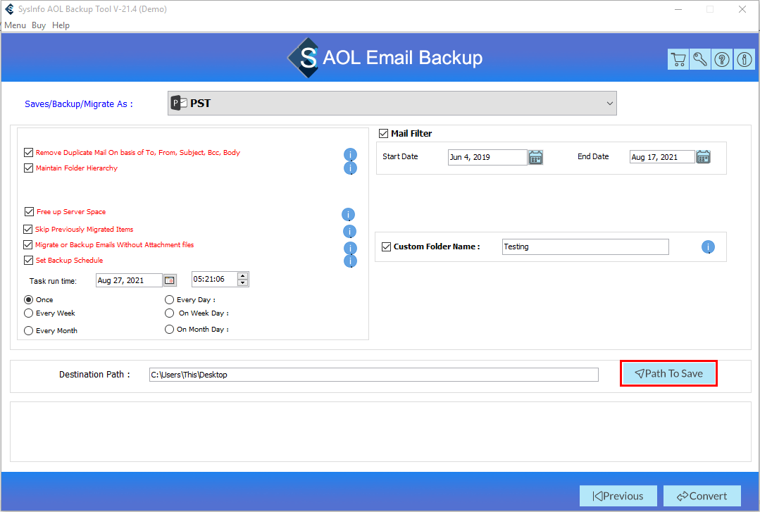
Task: Uncheck Remove Duplicate Mail checkbox
Action: click(29, 152)
